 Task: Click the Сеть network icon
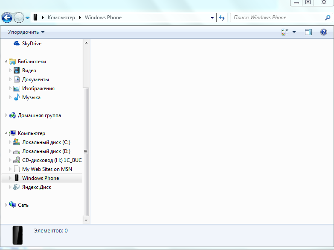pos(12,205)
